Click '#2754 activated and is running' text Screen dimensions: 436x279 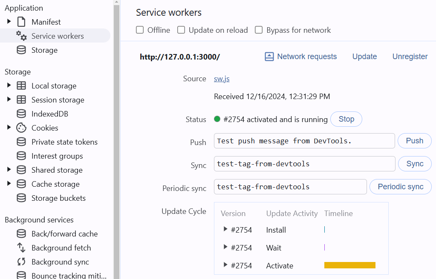pyautogui.click(x=276, y=120)
